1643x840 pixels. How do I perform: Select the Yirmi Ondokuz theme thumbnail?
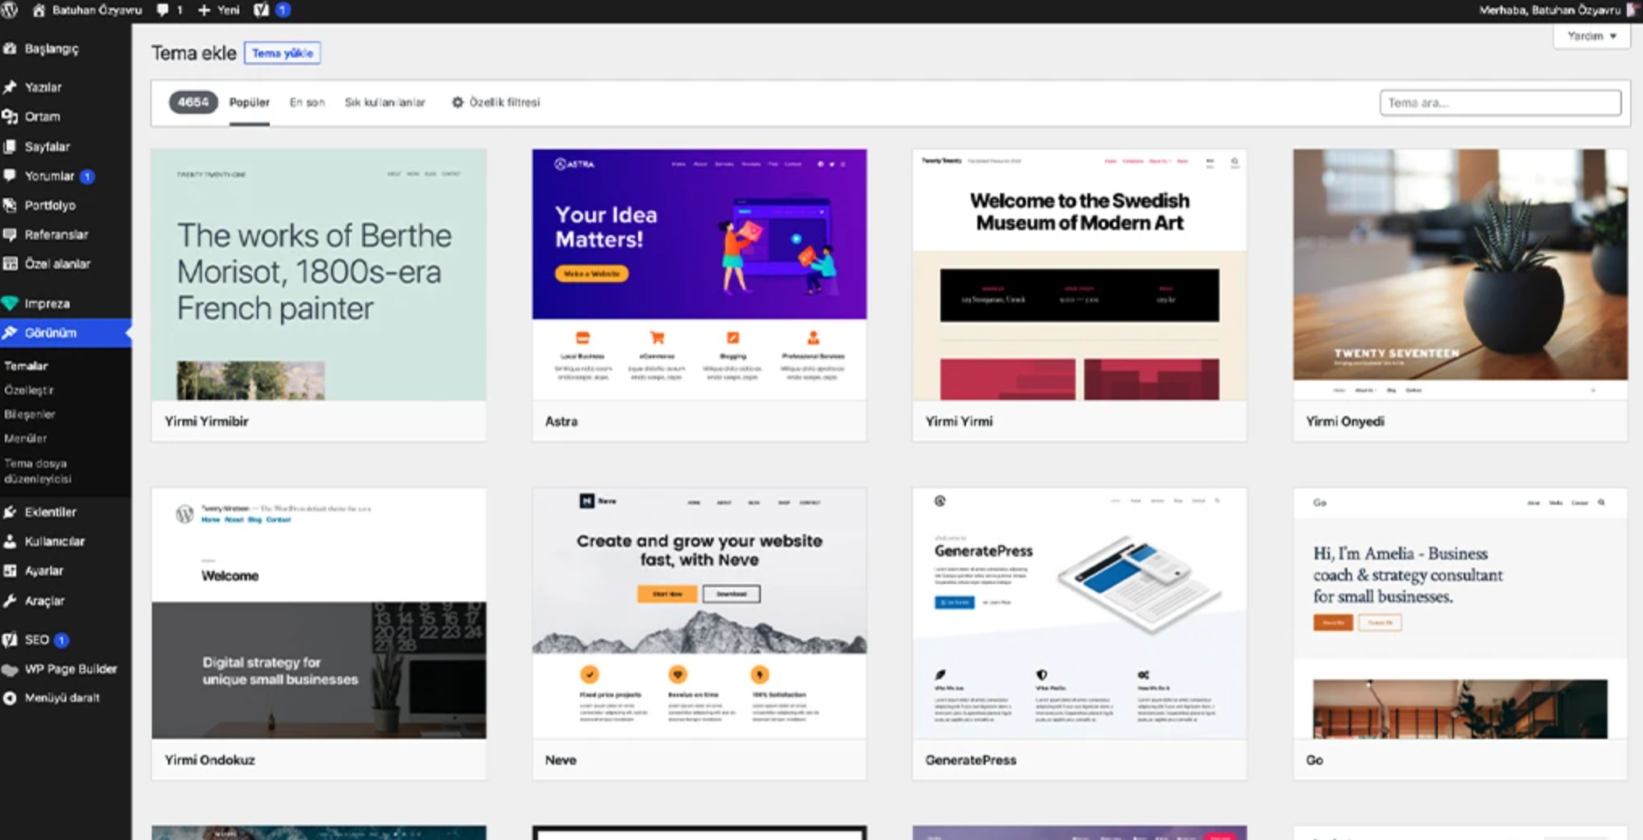(319, 613)
